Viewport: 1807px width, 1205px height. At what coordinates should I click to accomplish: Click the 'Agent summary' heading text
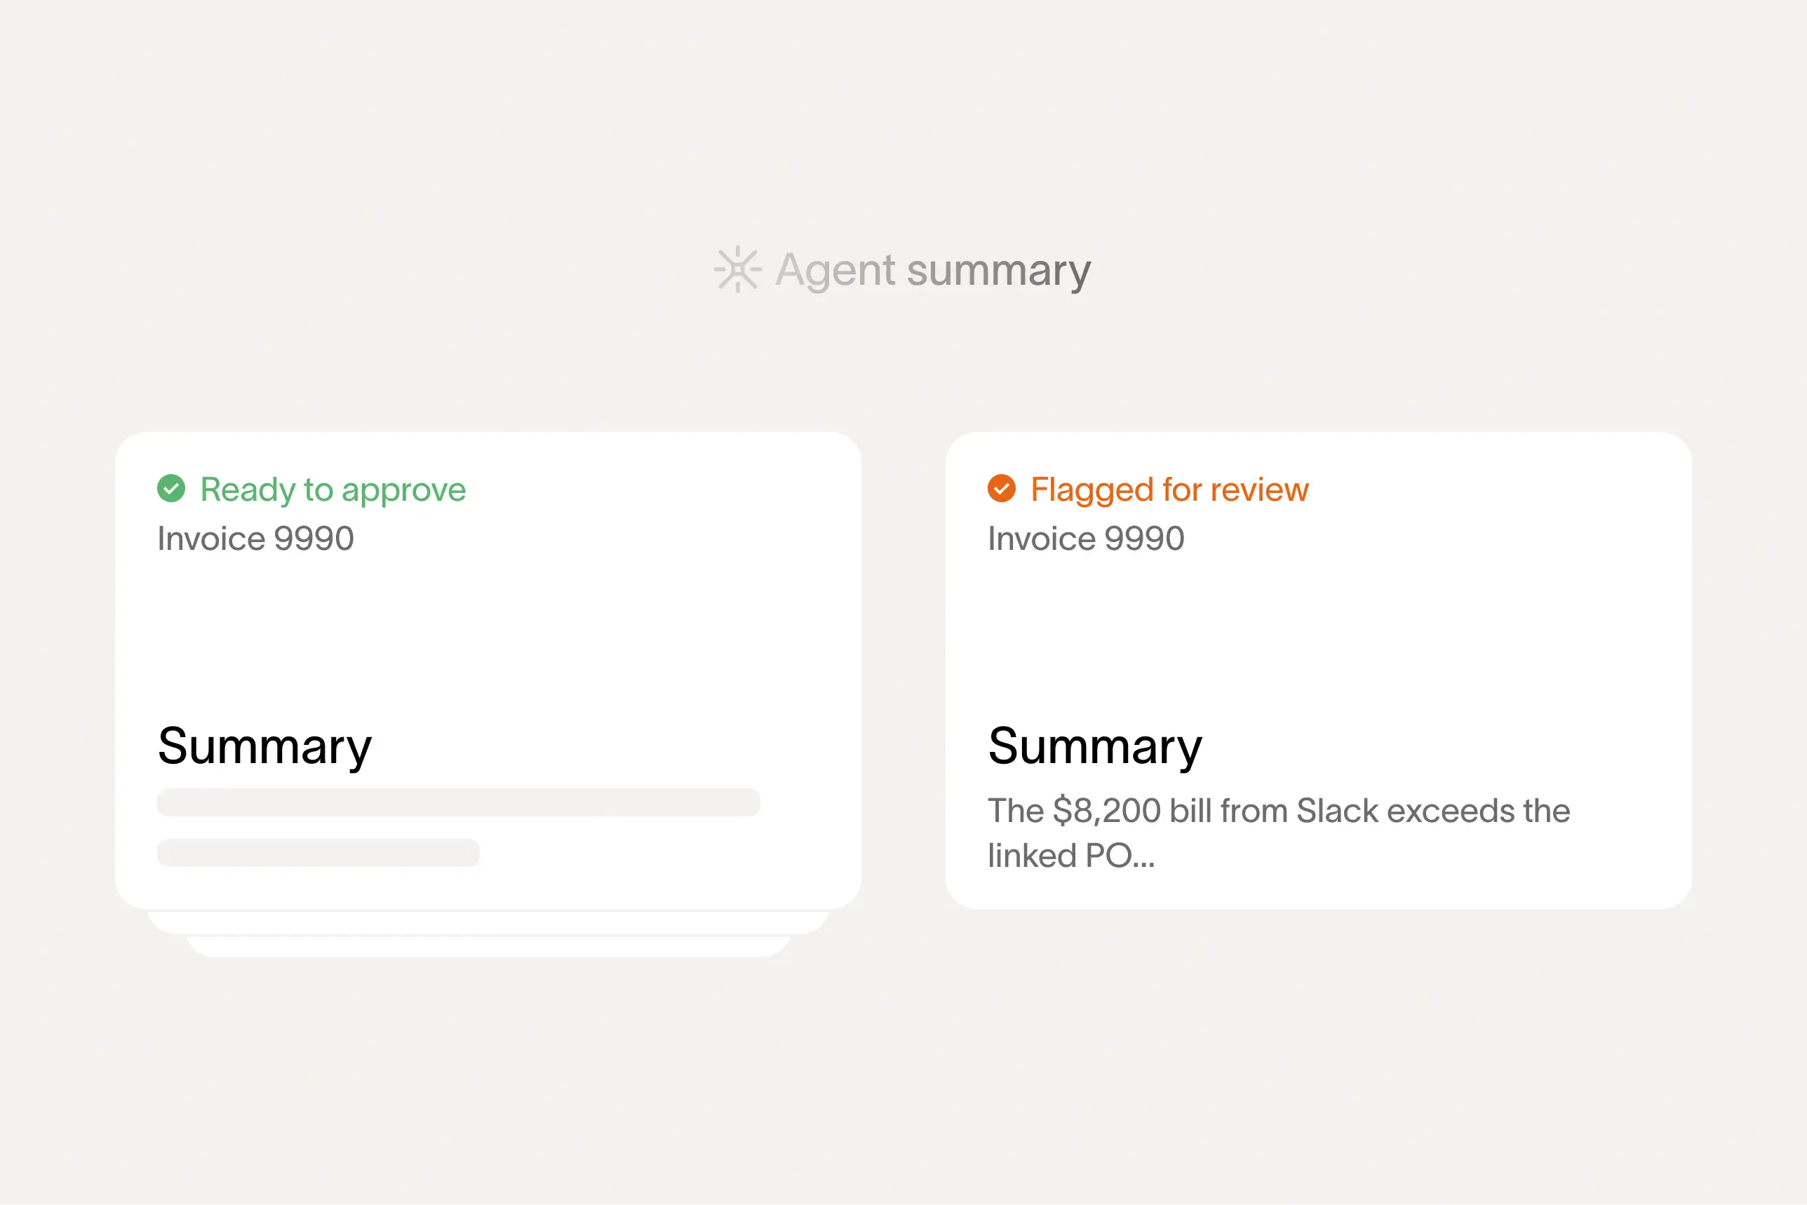tap(932, 270)
